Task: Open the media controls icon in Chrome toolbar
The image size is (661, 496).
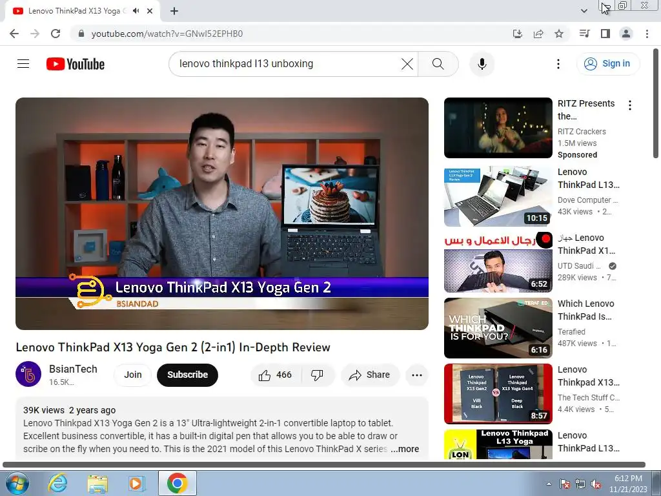Action: point(584,34)
